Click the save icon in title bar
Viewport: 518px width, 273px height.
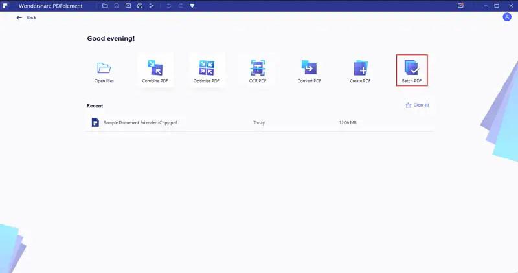click(117, 6)
